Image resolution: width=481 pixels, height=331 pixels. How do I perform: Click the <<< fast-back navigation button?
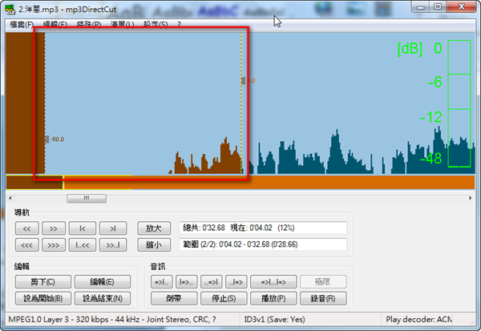(27, 245)
